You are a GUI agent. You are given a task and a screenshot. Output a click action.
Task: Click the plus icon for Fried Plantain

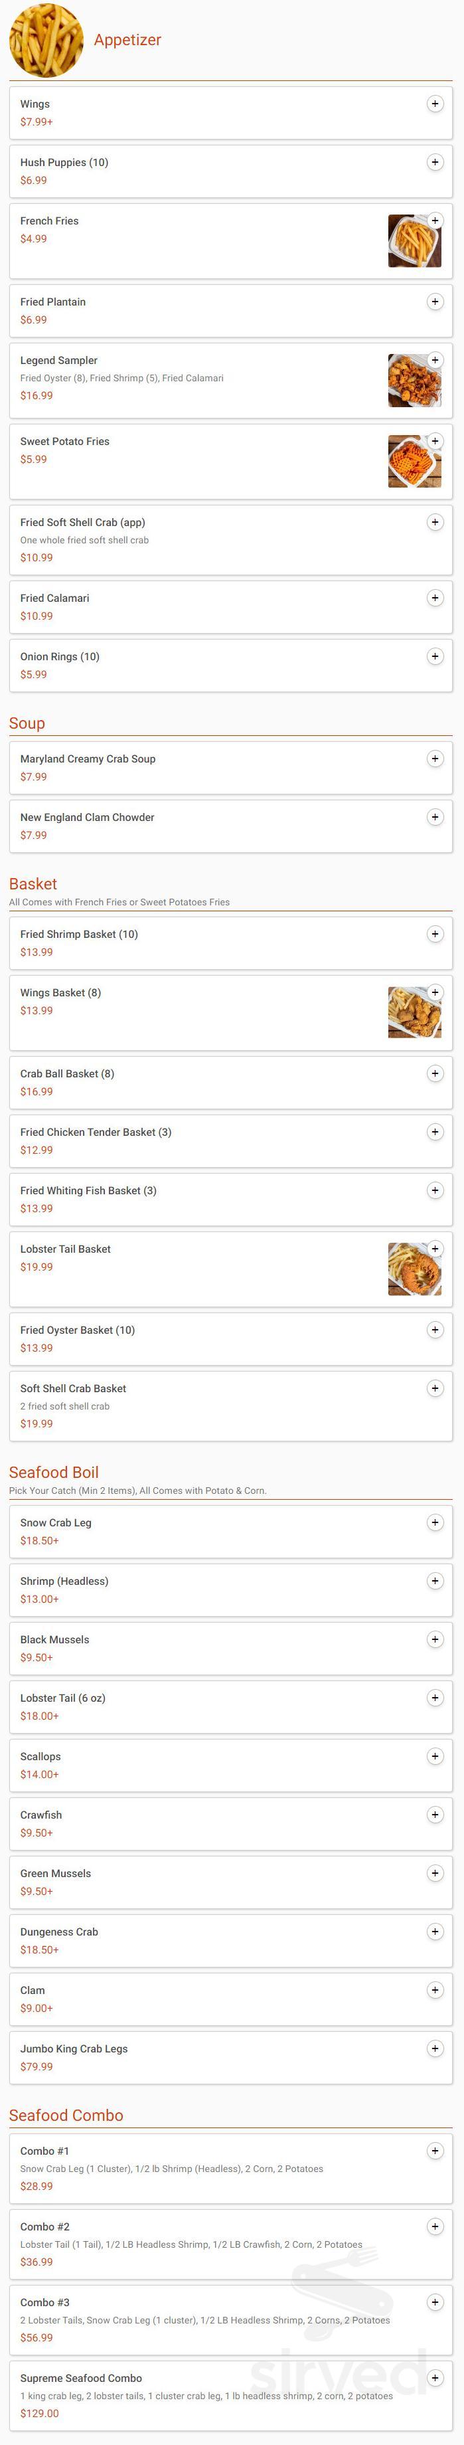point(435,301)
